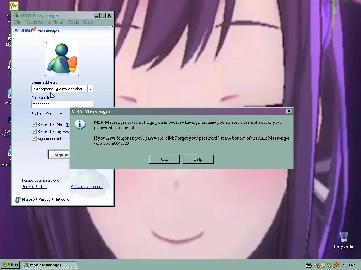Expand the e-mail address dropdown arrow
The height and width of the screenshot is (270, 361).
[90, 89]
